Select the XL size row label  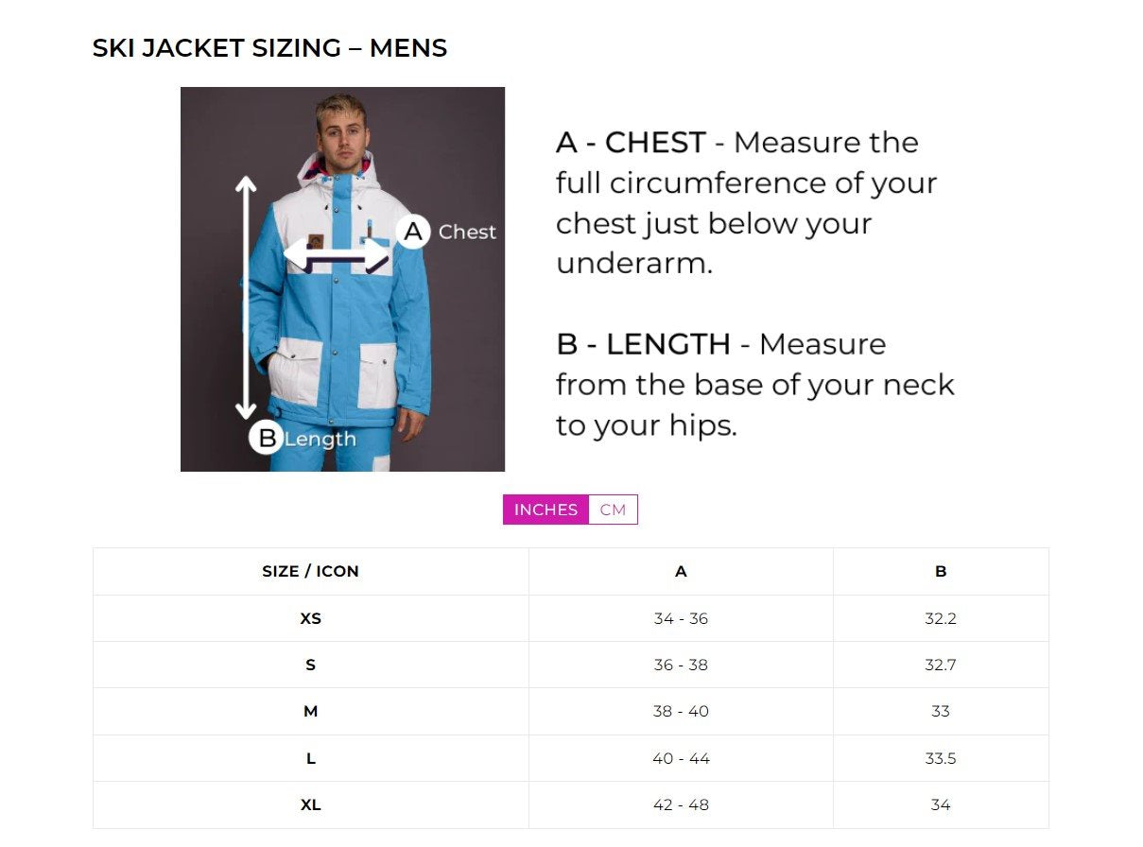pos(310,804)
